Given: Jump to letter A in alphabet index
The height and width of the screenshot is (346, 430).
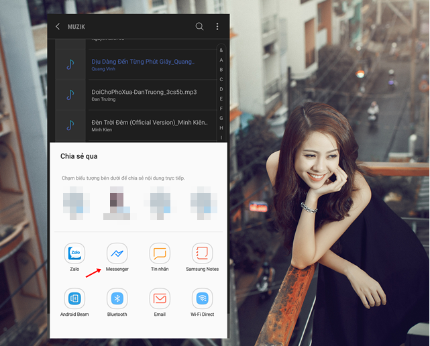Looking at the screenshot, I should [221, 60].
